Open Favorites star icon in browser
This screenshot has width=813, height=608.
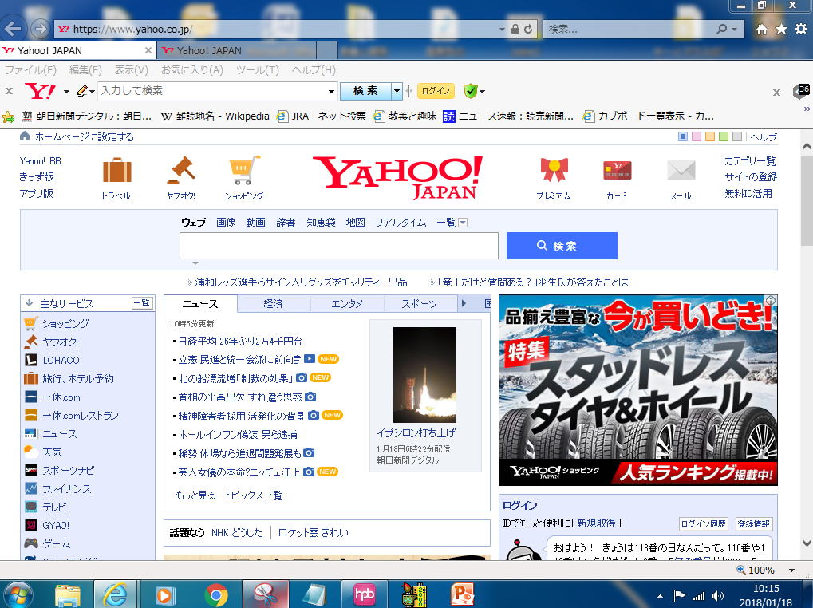[781, 29]
